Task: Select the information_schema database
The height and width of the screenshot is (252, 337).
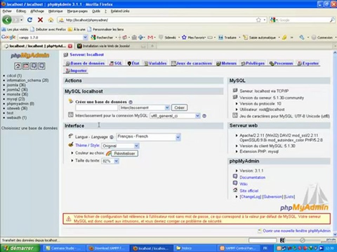Action: pyautogui.click(x=27, y=80)
